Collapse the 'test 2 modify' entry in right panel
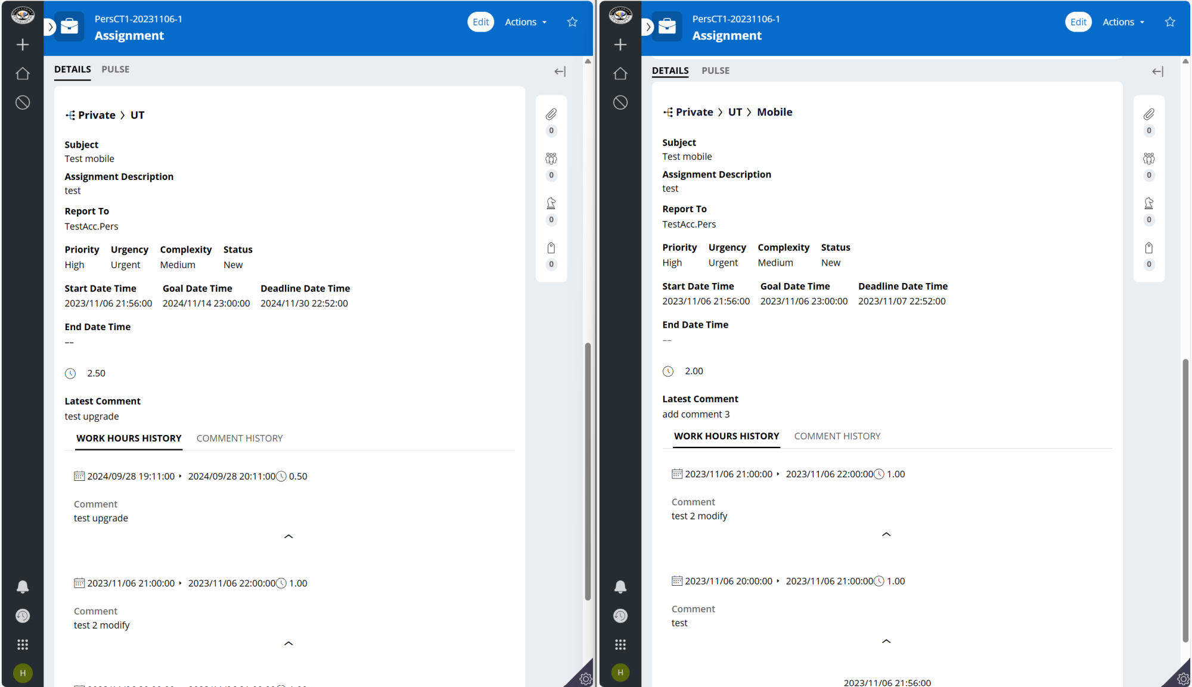Image resolution: width=1192 pixels, height=687 pixels. pos(886,534)
